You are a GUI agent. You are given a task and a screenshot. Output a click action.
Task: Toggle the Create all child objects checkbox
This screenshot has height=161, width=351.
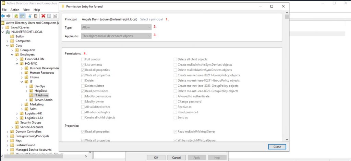(83, 117)
